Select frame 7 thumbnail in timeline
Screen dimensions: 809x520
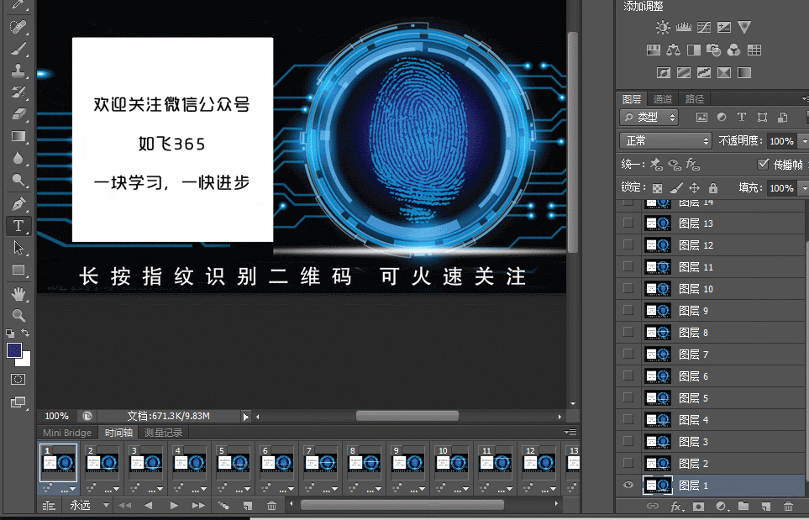(320, 463)
